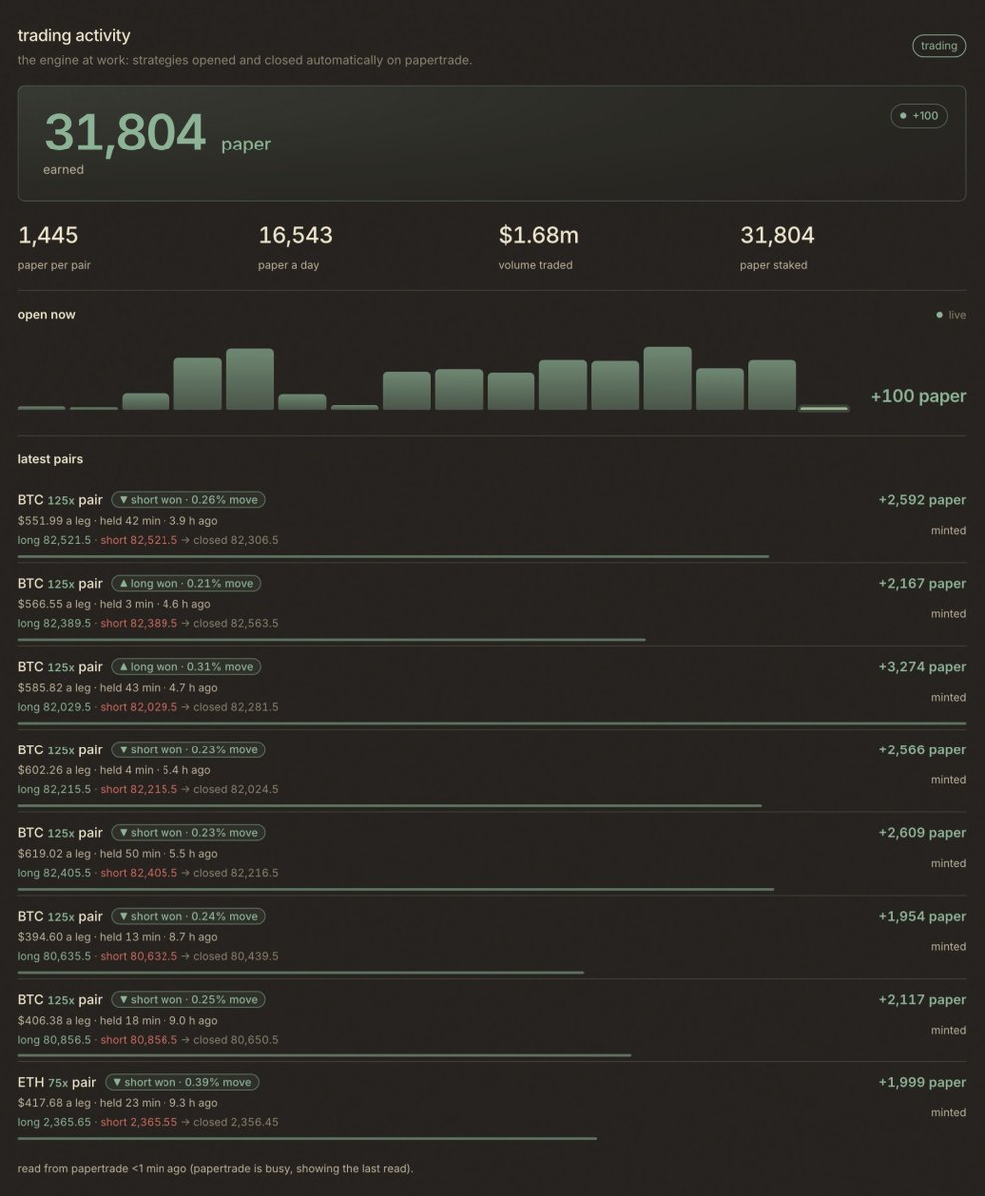
Task: Click the 'long 82,029.5' price
Action: 54,707
